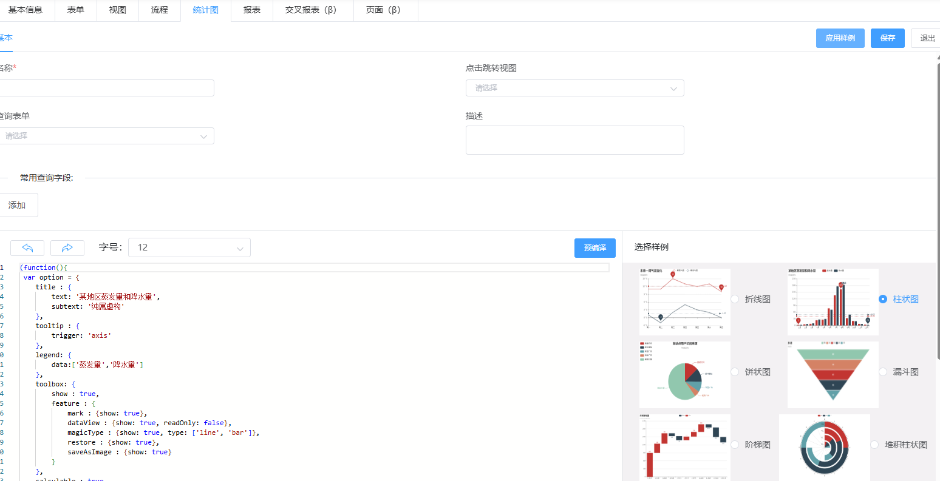Go to the 视图 tab
This screenshot has height=481, width=940.
pyautogui.click(x=118, y=10)
